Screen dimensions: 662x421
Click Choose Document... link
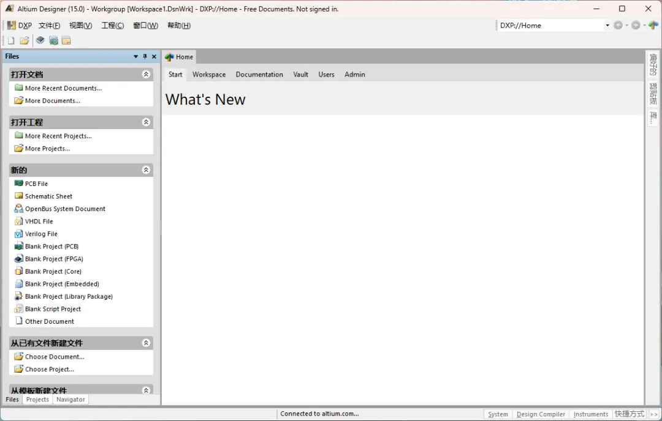click(55, 357)
